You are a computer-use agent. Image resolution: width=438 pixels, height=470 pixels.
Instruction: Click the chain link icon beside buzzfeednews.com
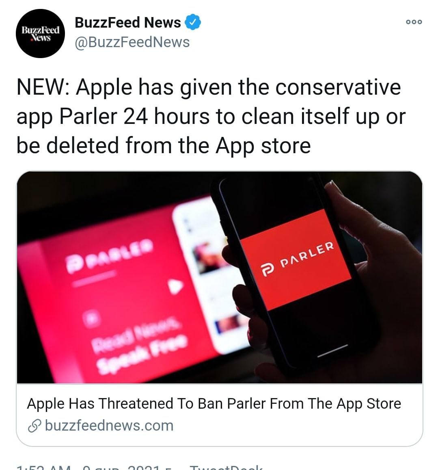35,426
